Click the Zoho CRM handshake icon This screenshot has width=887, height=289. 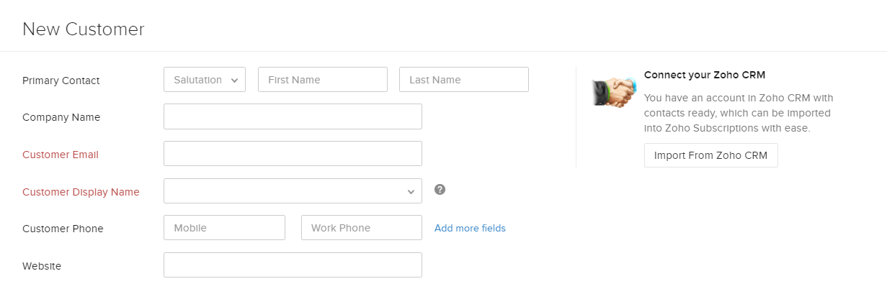615,91
